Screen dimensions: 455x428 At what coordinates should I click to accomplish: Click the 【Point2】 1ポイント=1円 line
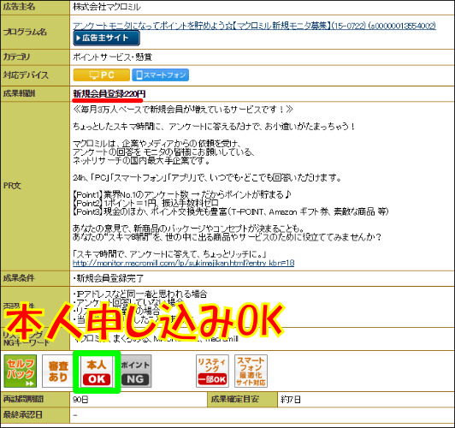[145, 203]
